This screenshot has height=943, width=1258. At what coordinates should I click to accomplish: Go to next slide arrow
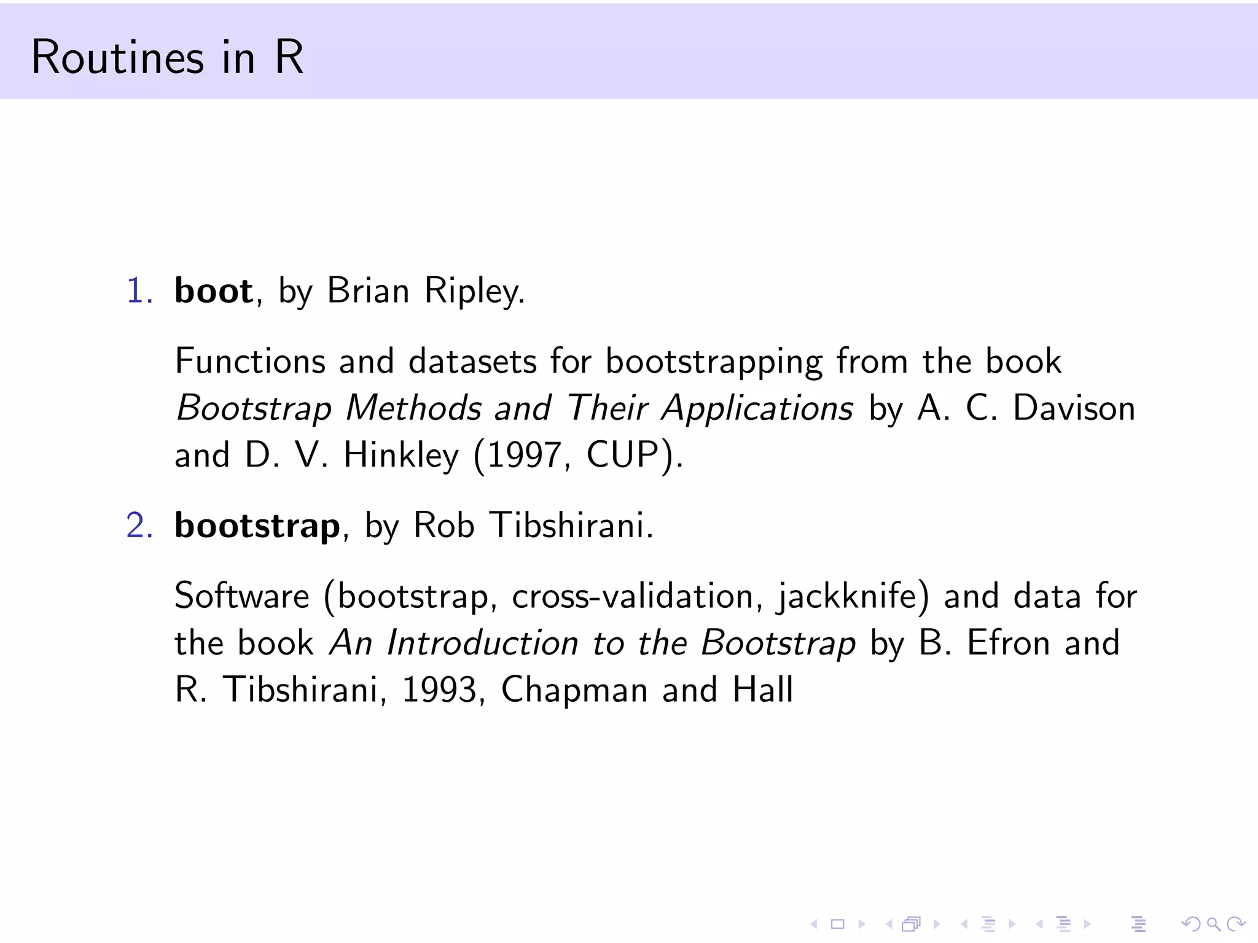(862, 923)
